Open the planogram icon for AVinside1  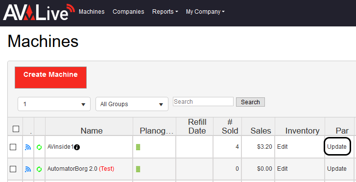(x=138, y=147)
